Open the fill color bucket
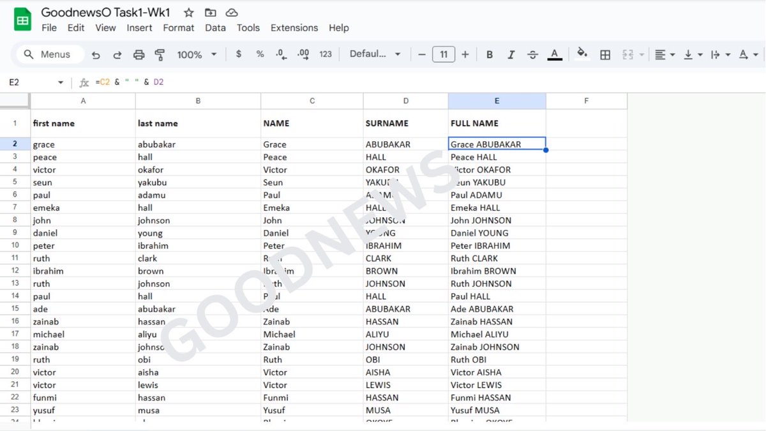 click(x=582, y=53)
